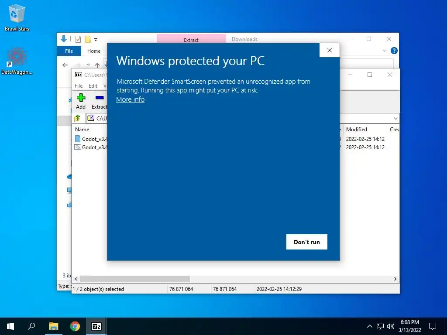This screenshot has height=335, width=447.
Task: Open the Edit menu in 7-Zip
Action: pyautogui.click(x=93, y=86)
